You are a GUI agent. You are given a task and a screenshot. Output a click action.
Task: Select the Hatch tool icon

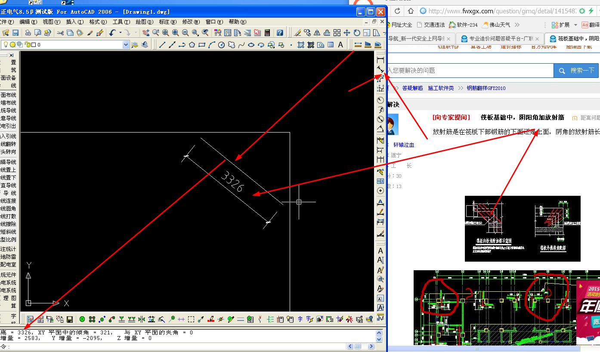tap(301, 44)
